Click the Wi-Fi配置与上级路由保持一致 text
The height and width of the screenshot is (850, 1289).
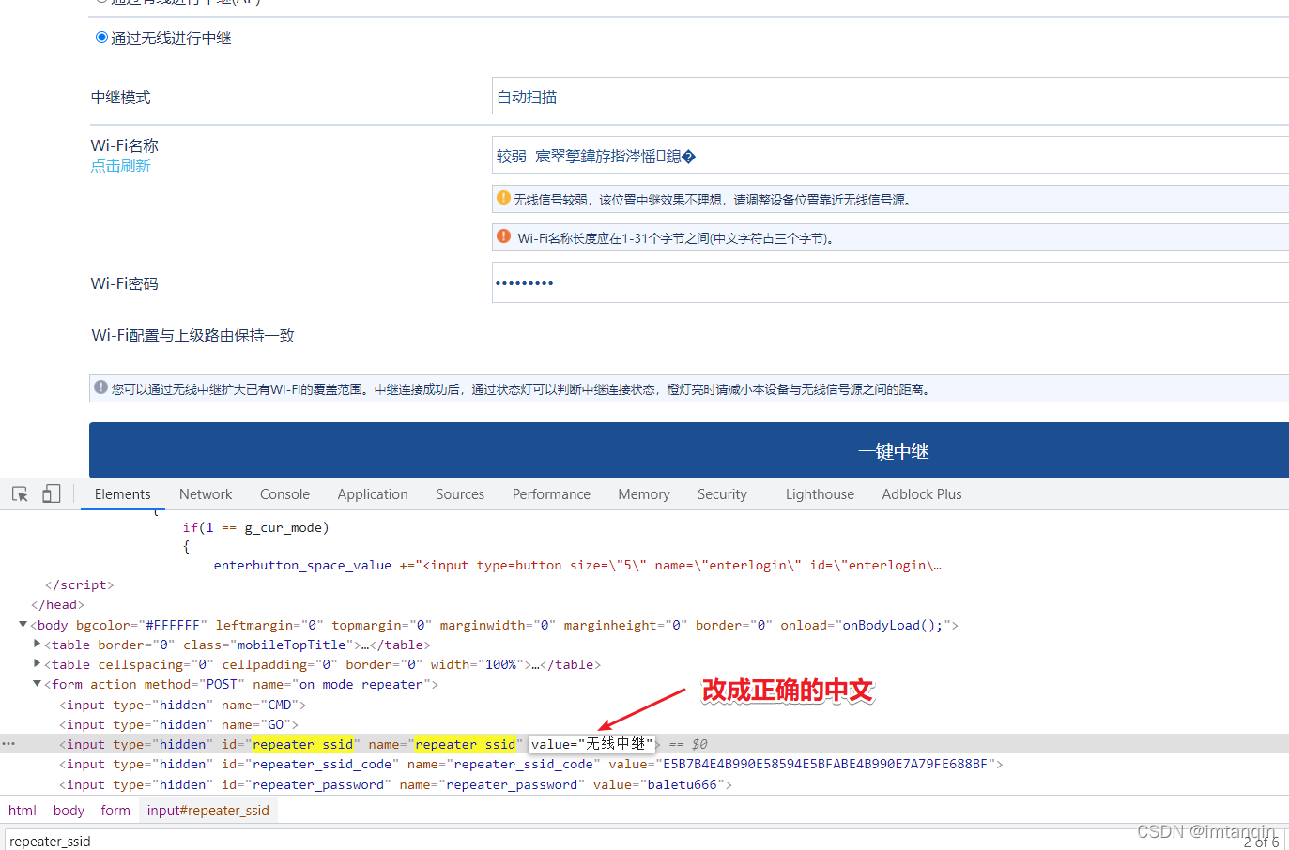pyautogui.click(x=192, y=336)
